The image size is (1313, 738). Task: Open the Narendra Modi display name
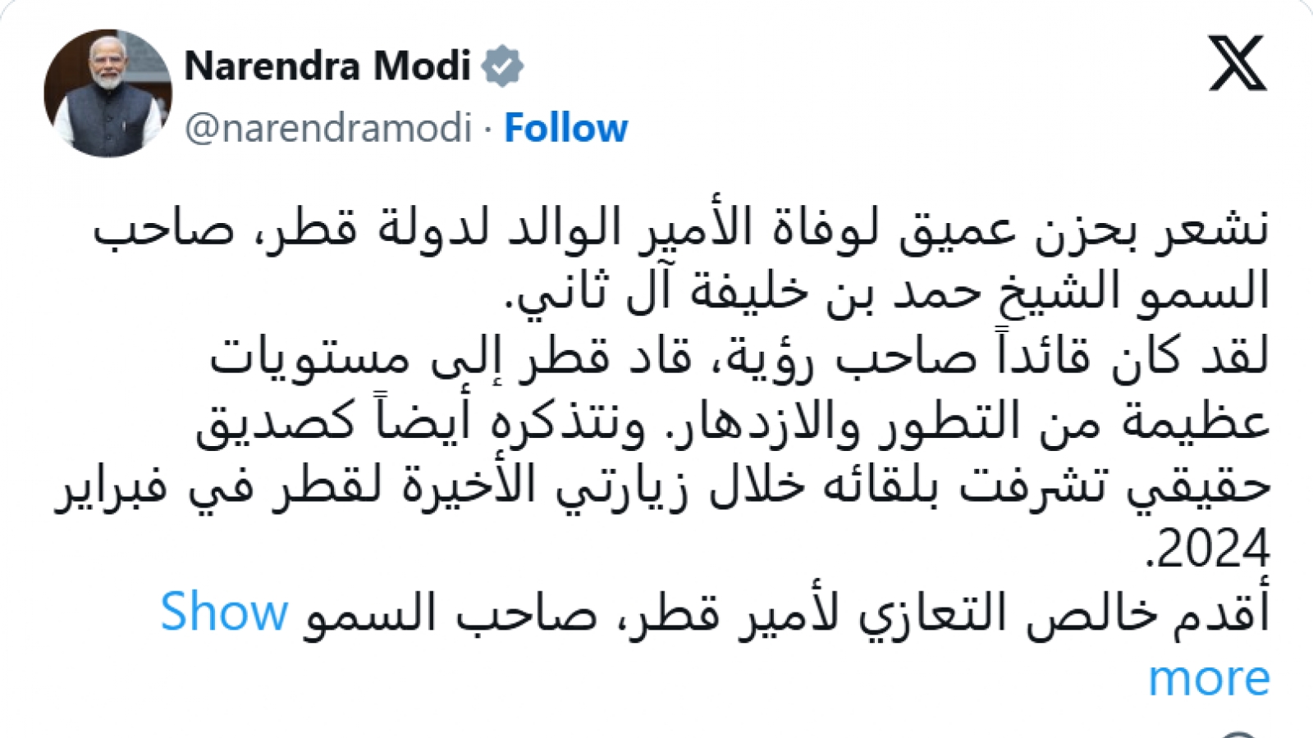point(327,66)
